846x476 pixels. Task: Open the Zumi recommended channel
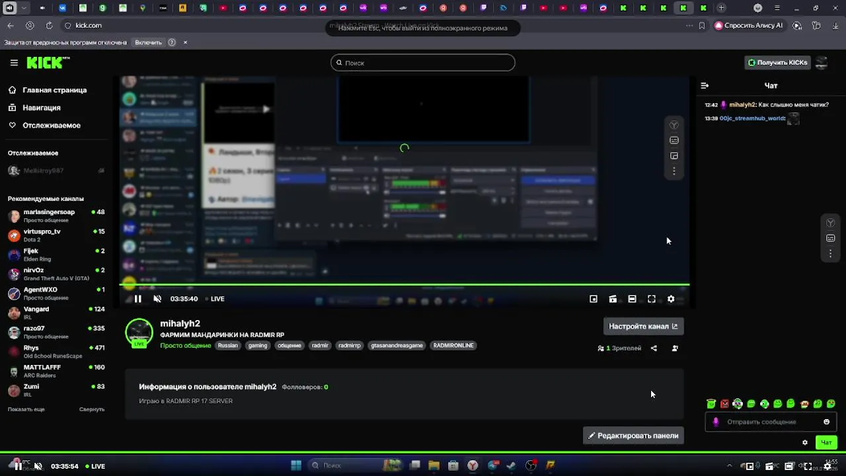point(56,390)
